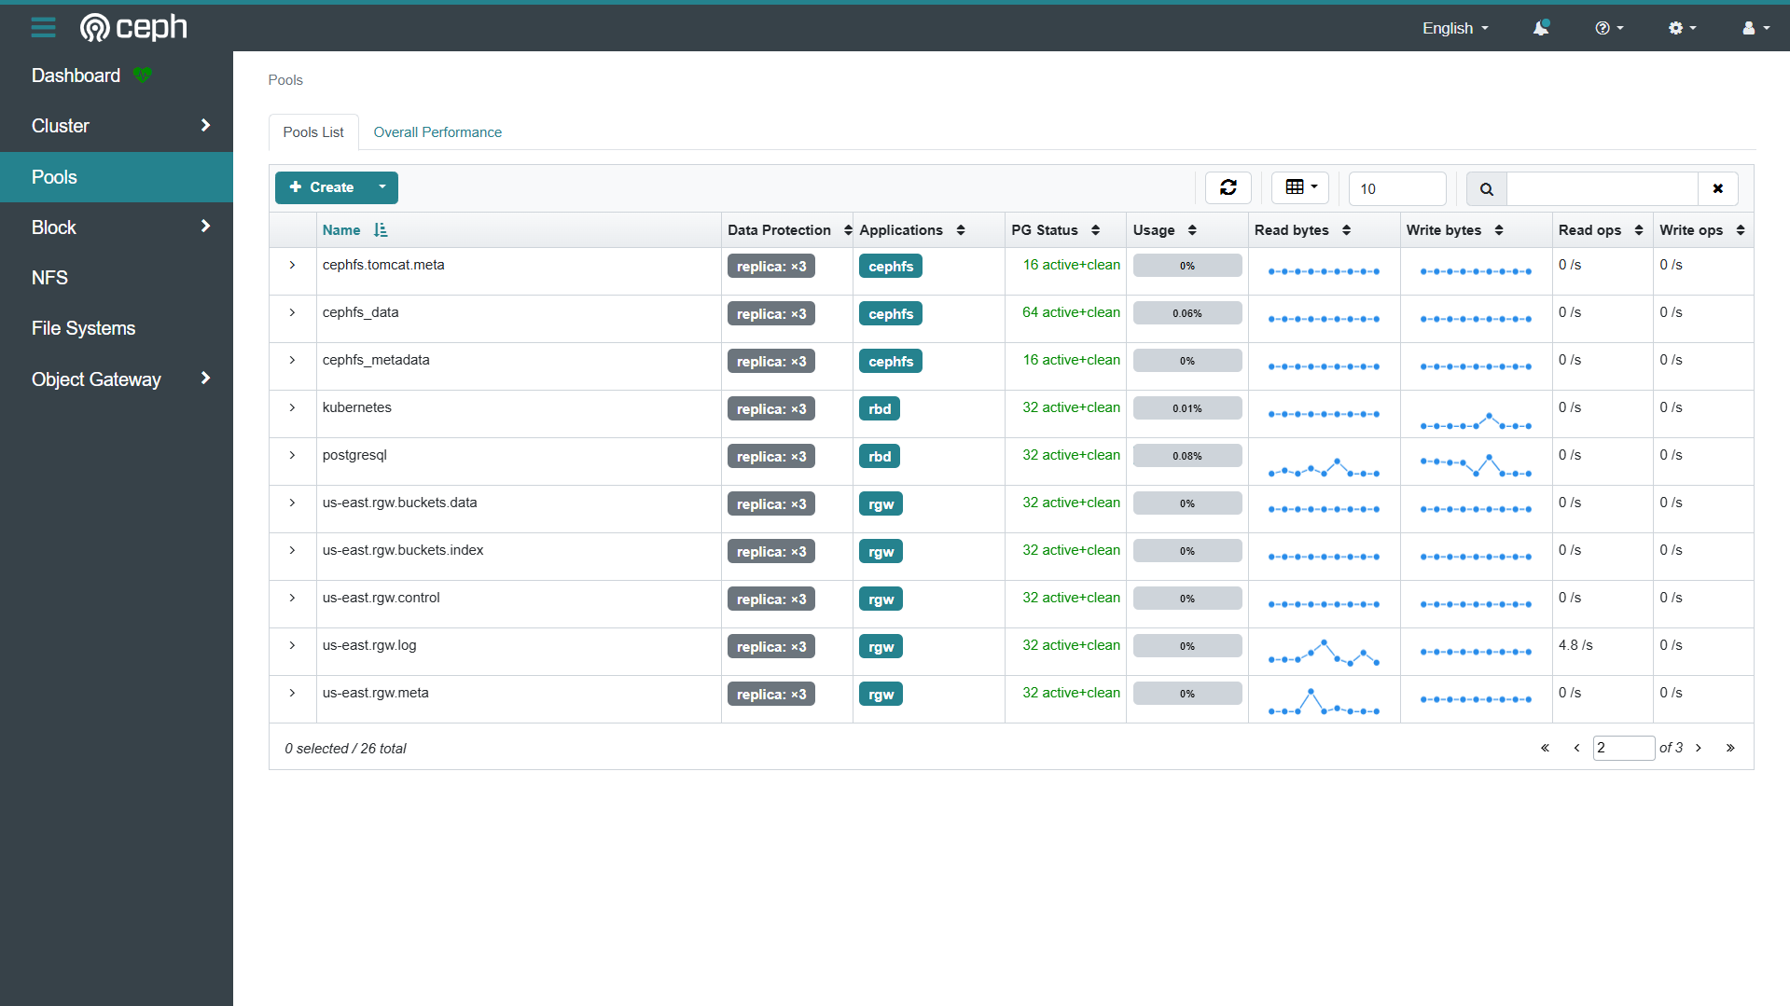This screenshot has height=1006, width=1790.
Task: Go to the next page of pools
Action: [1699, 748]
